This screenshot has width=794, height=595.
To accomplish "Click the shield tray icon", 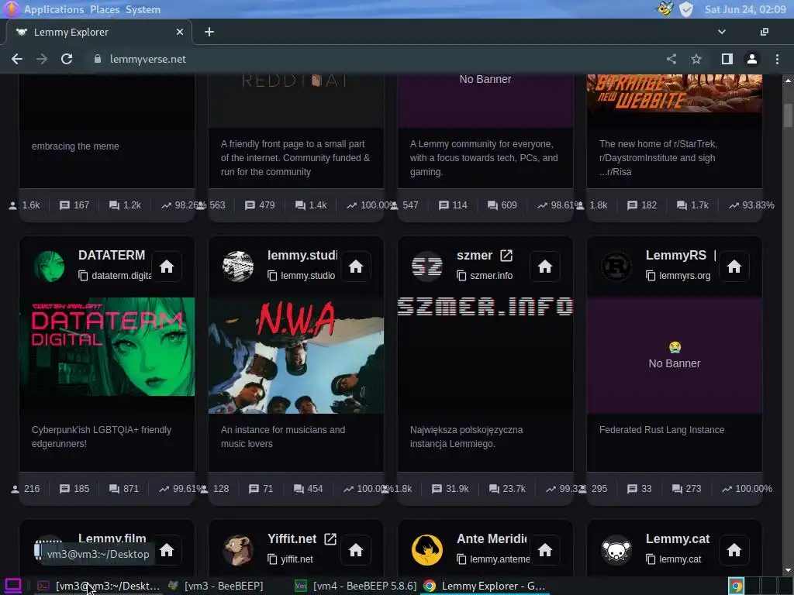I will [x=686, y=9].
